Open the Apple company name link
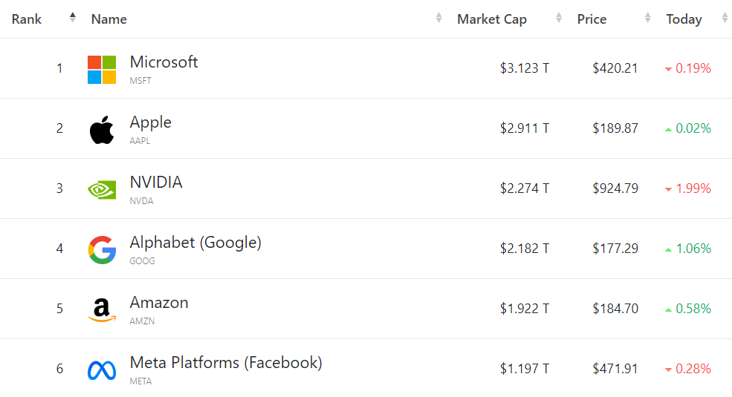This screenshot has width=732, height=397. pos(150,122)
